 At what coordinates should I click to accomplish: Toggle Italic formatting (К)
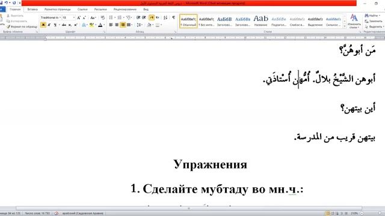coord(49,25)
